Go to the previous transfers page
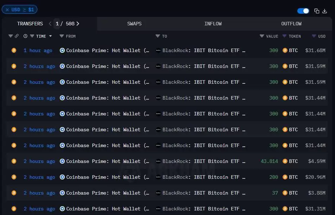The height and width of the screenshot is (215, 335). 50,24
